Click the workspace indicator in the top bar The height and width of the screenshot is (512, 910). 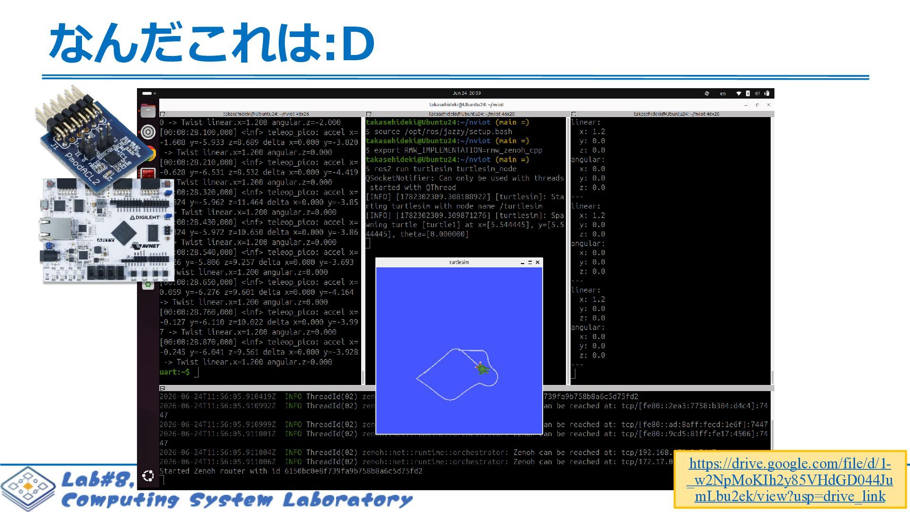[148, 93]
